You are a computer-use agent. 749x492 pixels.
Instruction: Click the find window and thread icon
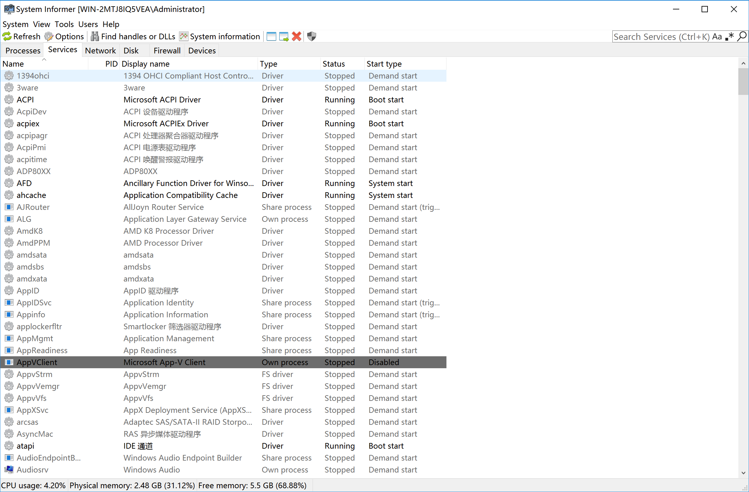284,36
